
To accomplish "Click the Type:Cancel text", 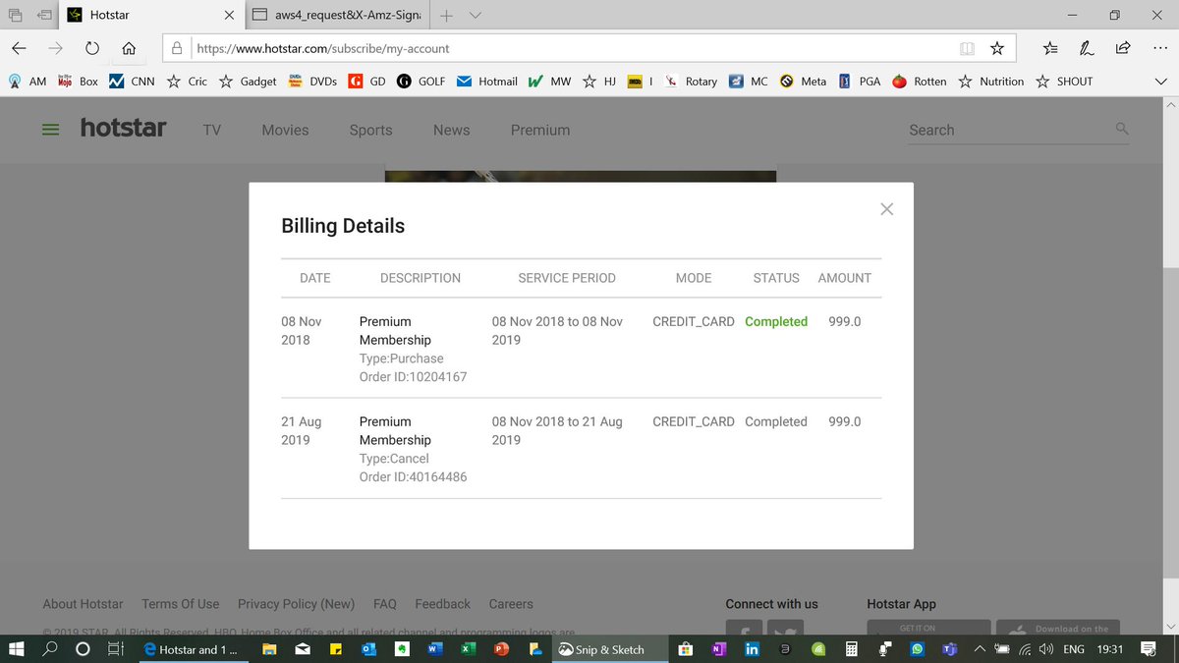I will click(x=394, y=459).
